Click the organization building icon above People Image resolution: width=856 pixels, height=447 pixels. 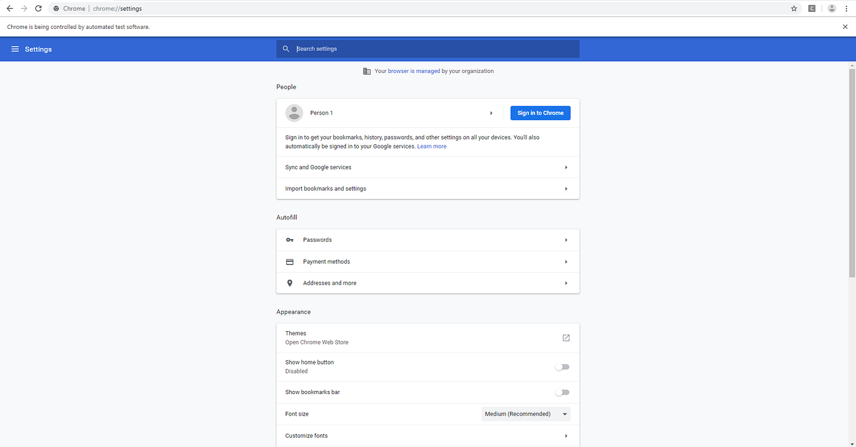click(x=367, y=71)
